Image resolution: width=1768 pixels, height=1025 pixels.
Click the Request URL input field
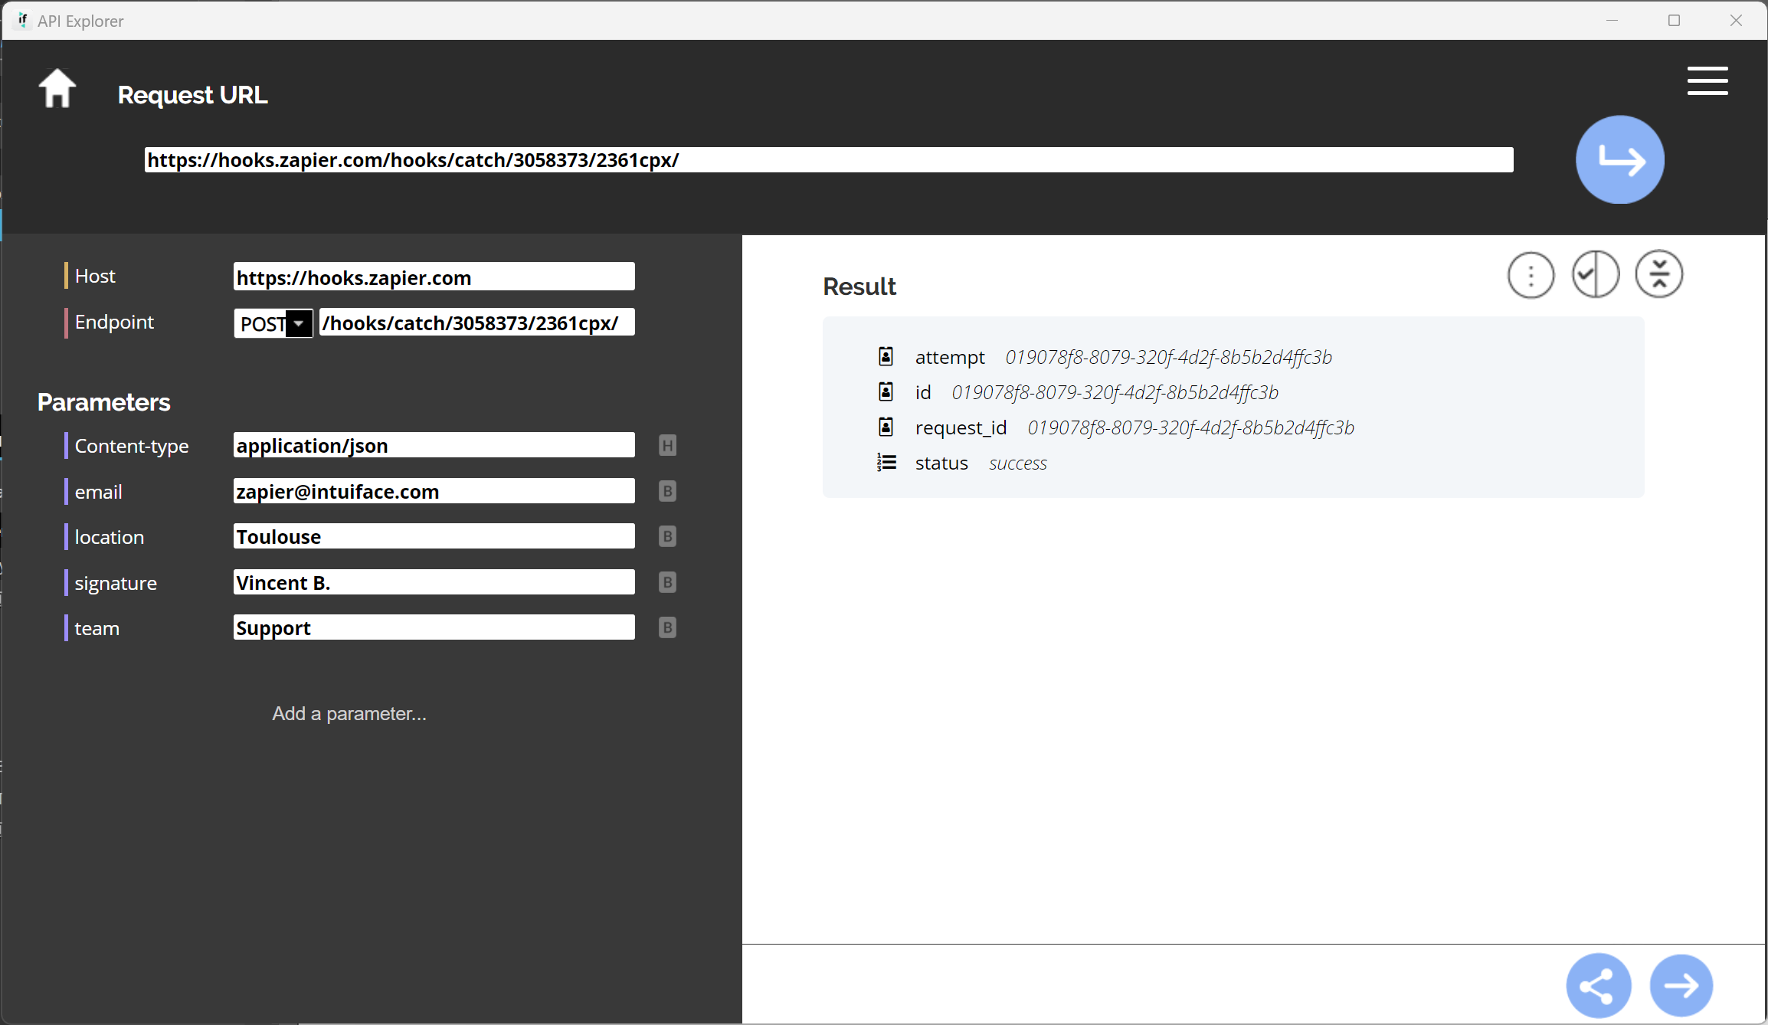(829, 160)
